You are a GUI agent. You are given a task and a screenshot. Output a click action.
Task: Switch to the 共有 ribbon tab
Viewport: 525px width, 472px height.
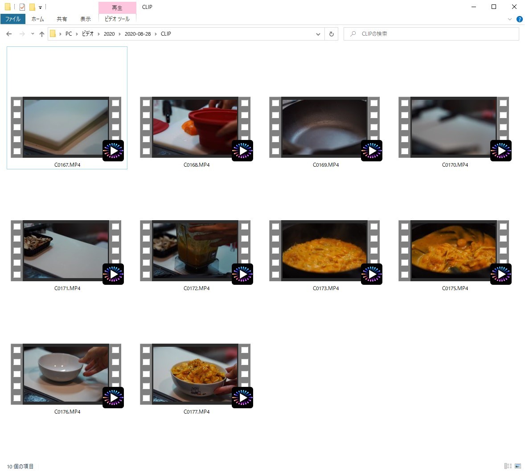point(62,19)
